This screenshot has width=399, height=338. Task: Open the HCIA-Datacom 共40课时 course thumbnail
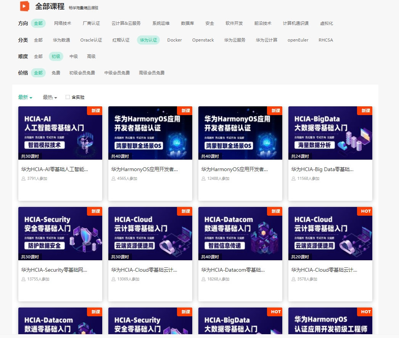click(x=240, y=233)
